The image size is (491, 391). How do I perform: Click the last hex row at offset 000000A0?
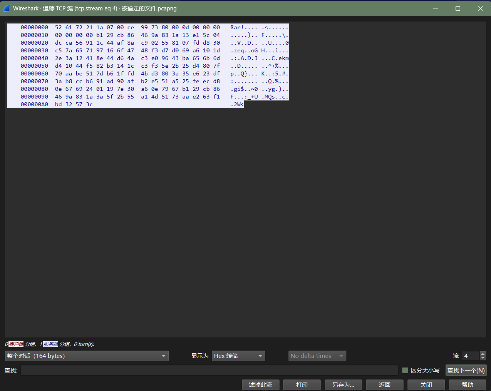[126, 104]
